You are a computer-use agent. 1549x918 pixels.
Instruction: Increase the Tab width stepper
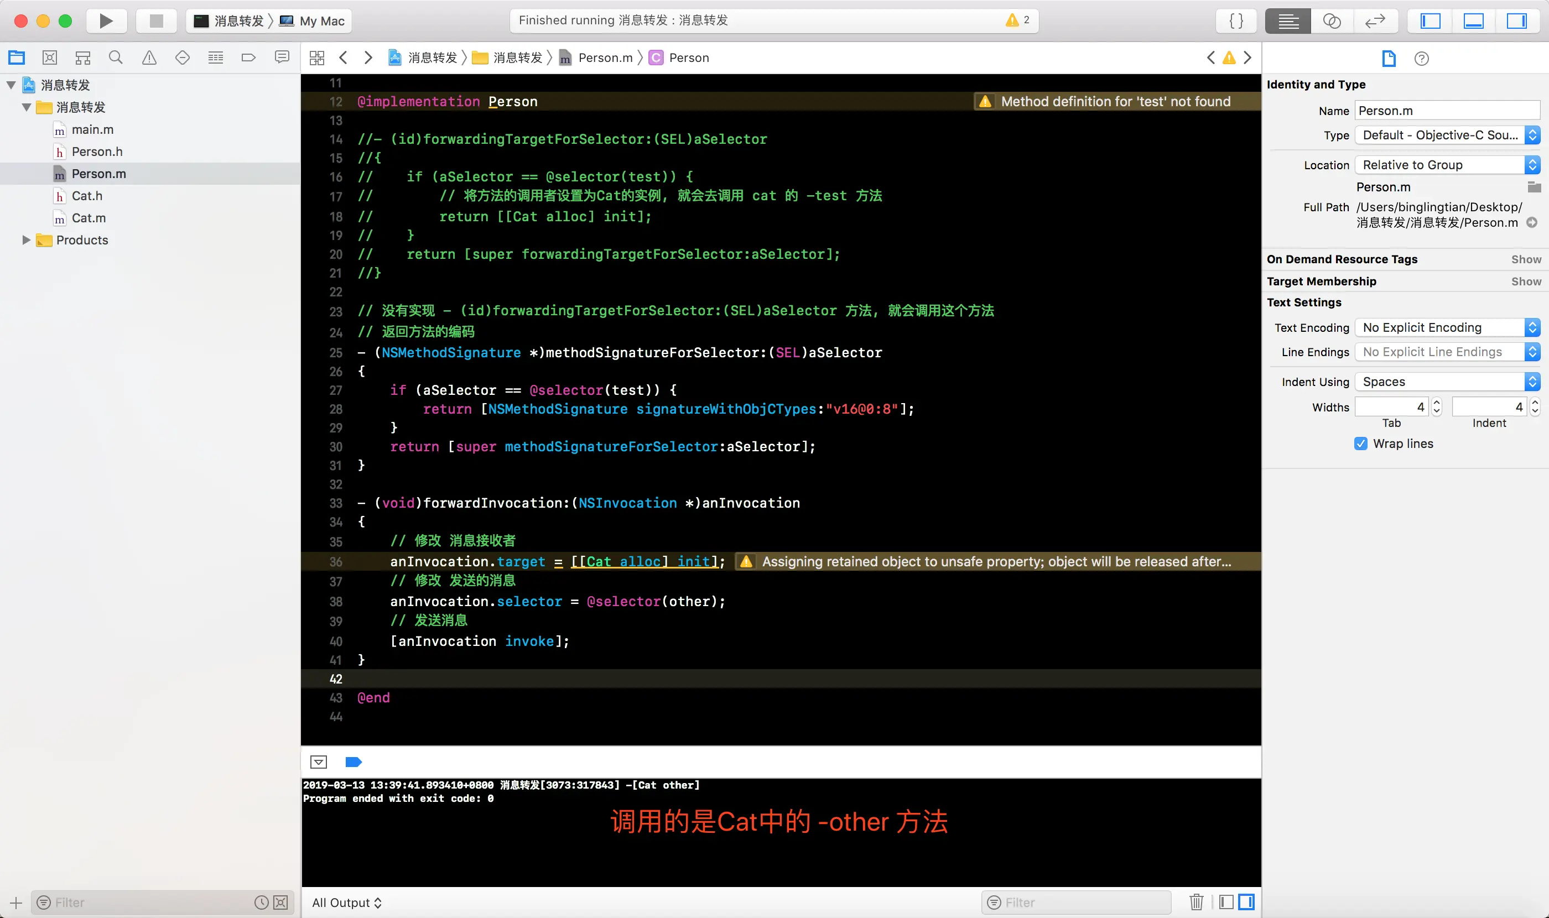1437,402
